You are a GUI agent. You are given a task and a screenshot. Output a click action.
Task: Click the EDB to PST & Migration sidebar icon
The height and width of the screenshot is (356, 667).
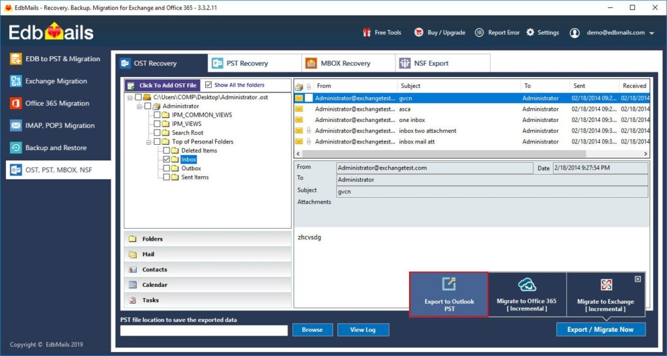(x=16, y=59)
